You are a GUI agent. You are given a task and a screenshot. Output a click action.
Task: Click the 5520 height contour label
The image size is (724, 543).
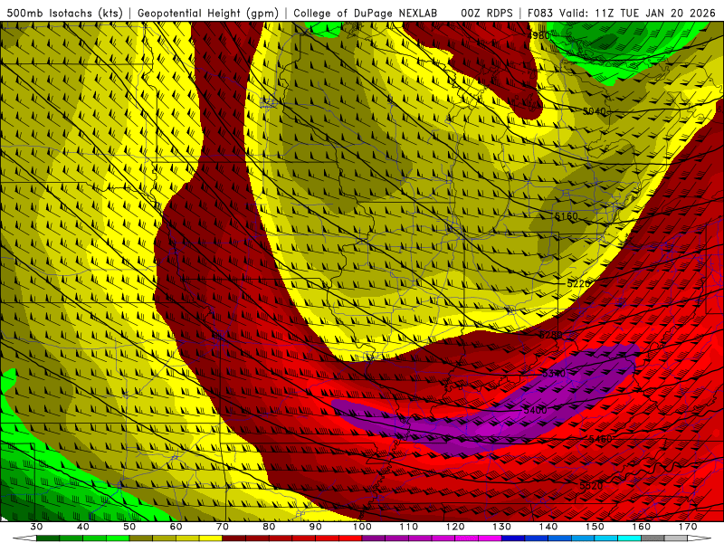pos(591,486)
